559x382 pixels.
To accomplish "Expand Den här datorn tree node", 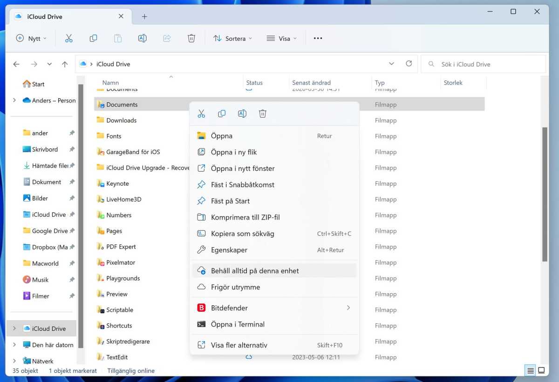I will coord(14,345).
